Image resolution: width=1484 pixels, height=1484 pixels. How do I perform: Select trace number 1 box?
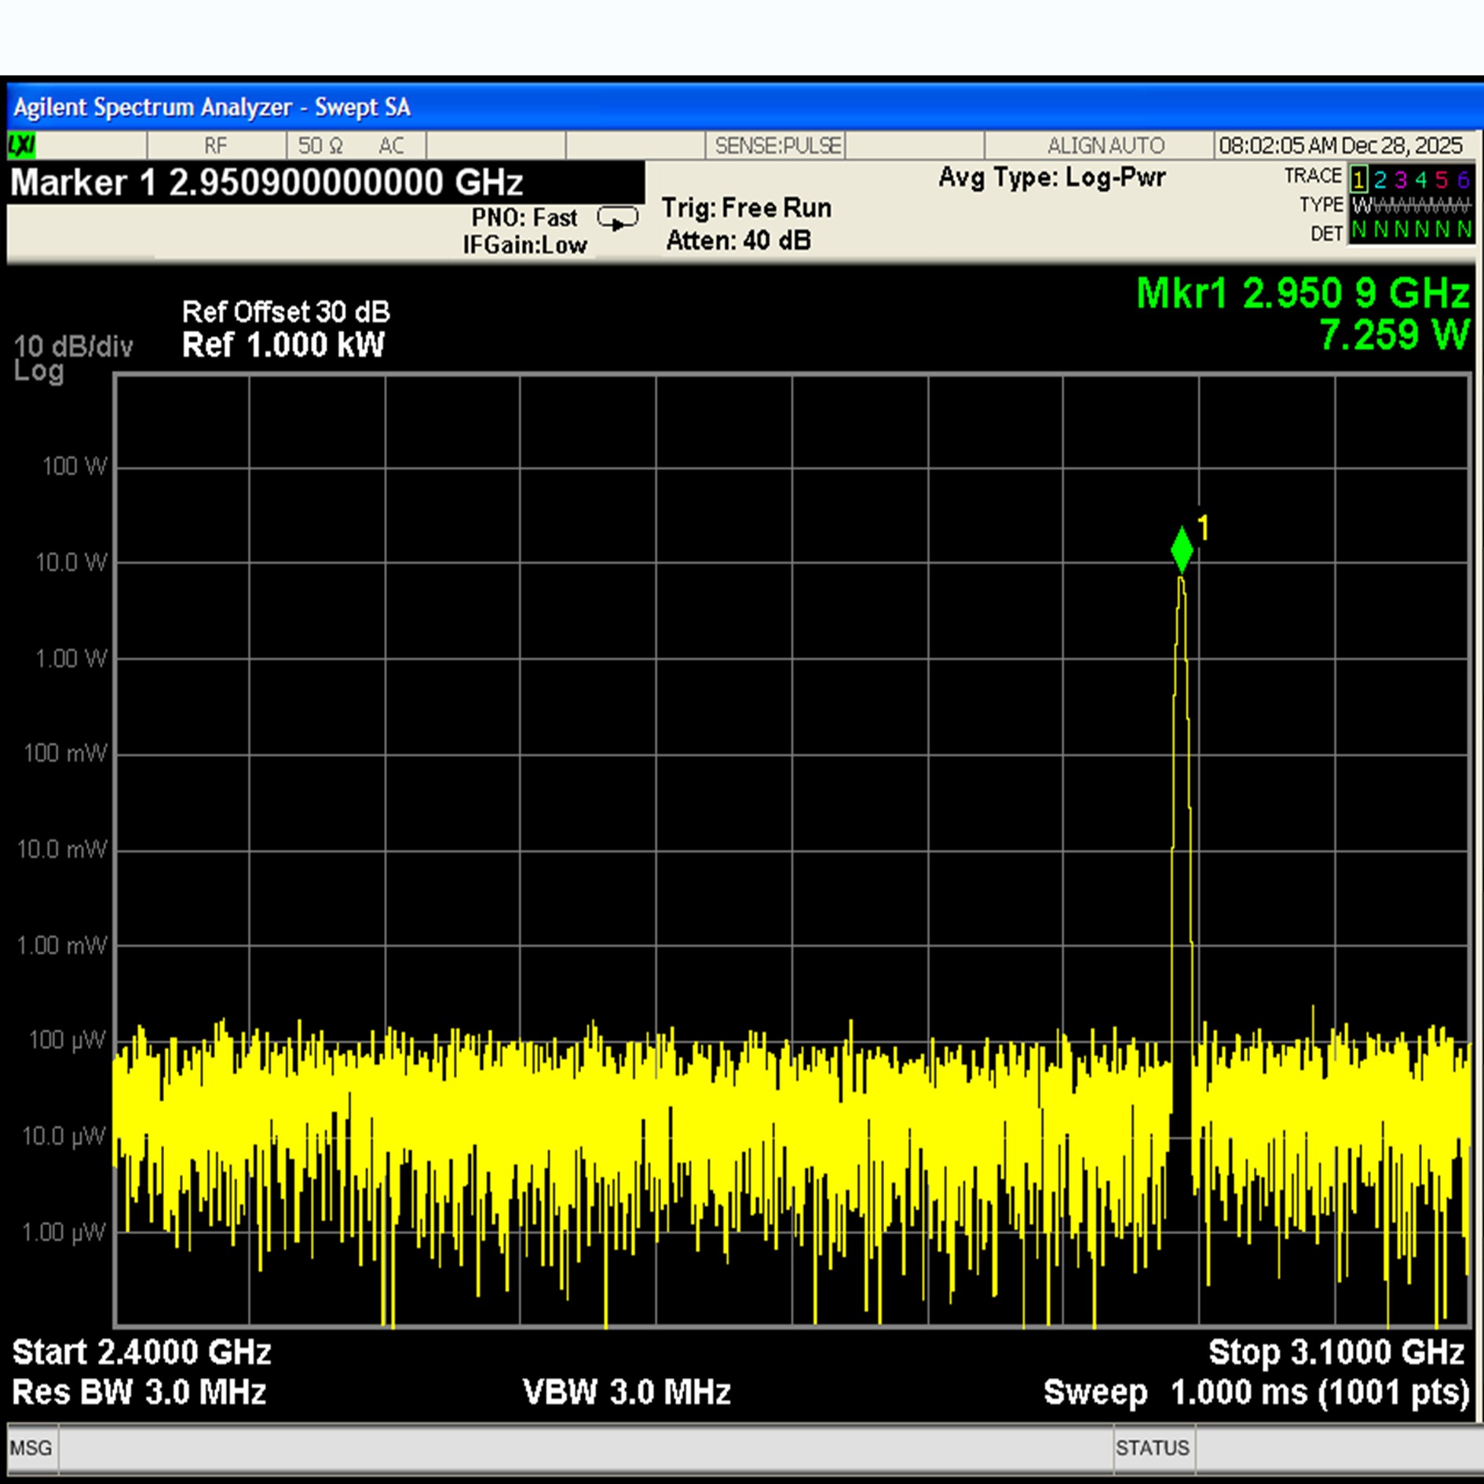click(x=1358, y=180)
